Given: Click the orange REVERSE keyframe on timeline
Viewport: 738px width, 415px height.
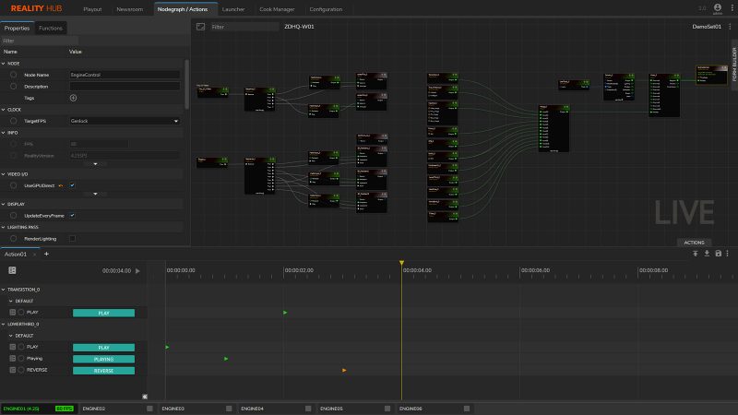Looking at the screenshot, I should (344, 371).
